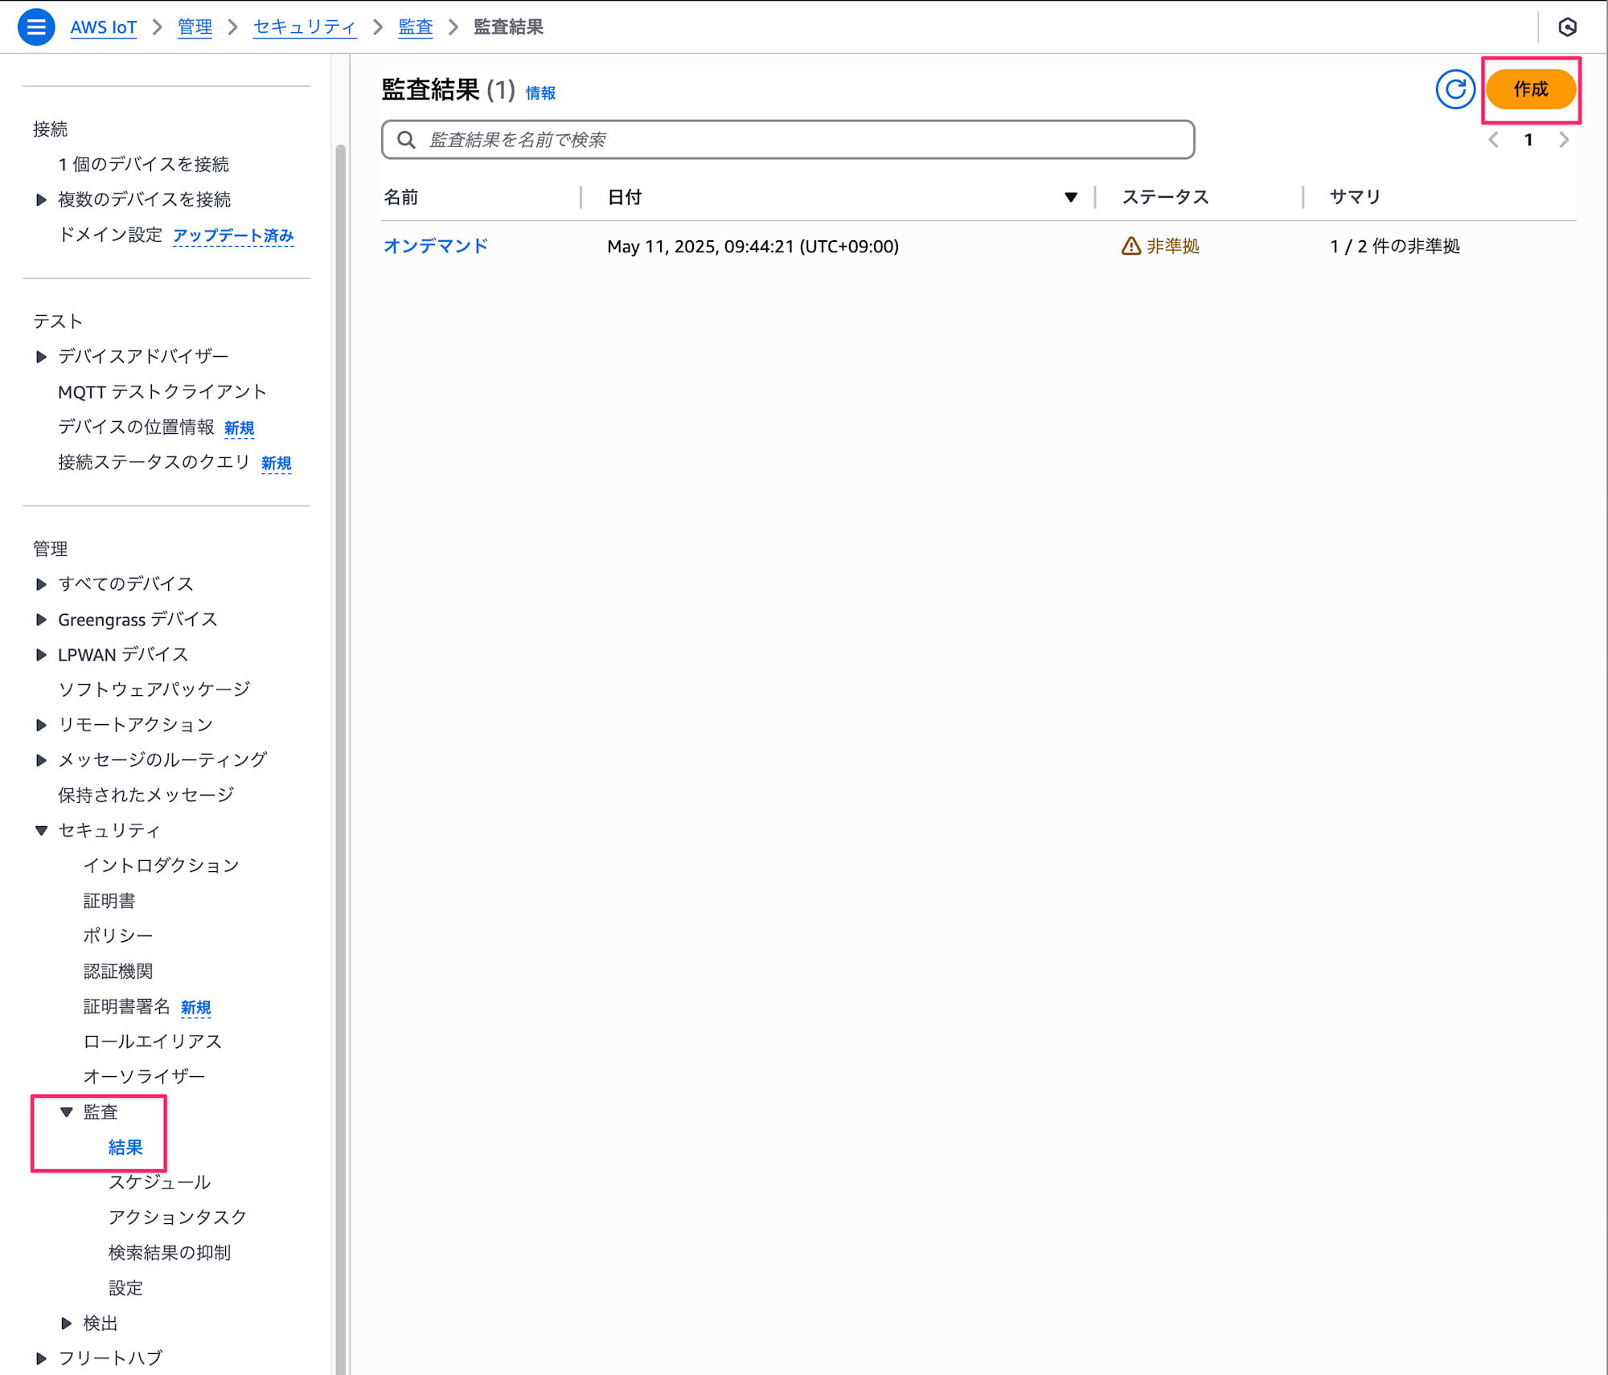The height and width of the screenshot is (1375, 1608).
Task: Go to 監査 breadcrumb
Action: pos(416,27)
